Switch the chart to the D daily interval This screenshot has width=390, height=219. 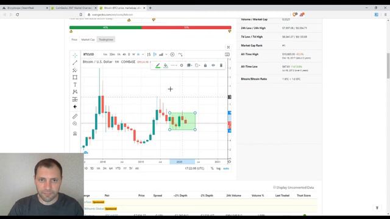click(129, 54)
